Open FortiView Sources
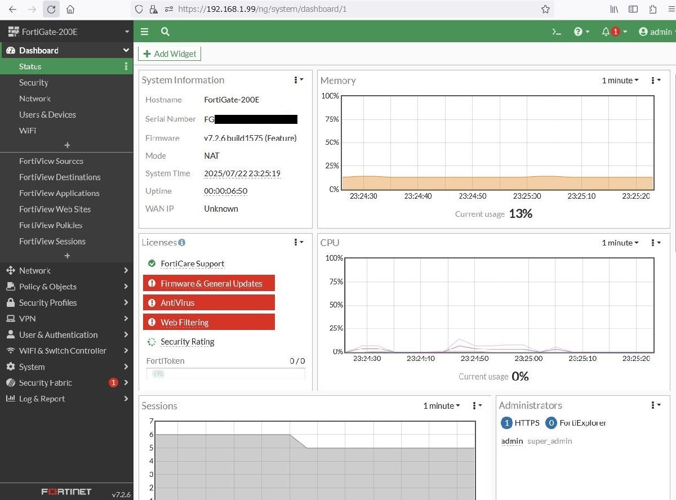 tap(51, 161)
